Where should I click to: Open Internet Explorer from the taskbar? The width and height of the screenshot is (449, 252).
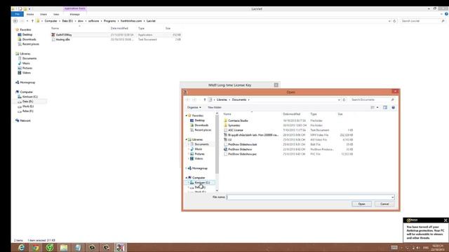pyautogui.click(x=22, y=247)
